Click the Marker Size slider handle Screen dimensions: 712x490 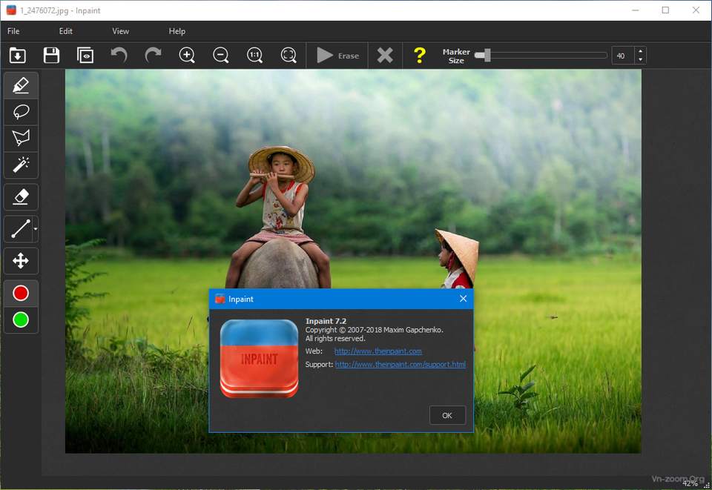(x=487, y=56)
